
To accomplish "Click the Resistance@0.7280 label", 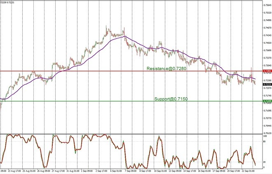I will (x=166, y=68).
